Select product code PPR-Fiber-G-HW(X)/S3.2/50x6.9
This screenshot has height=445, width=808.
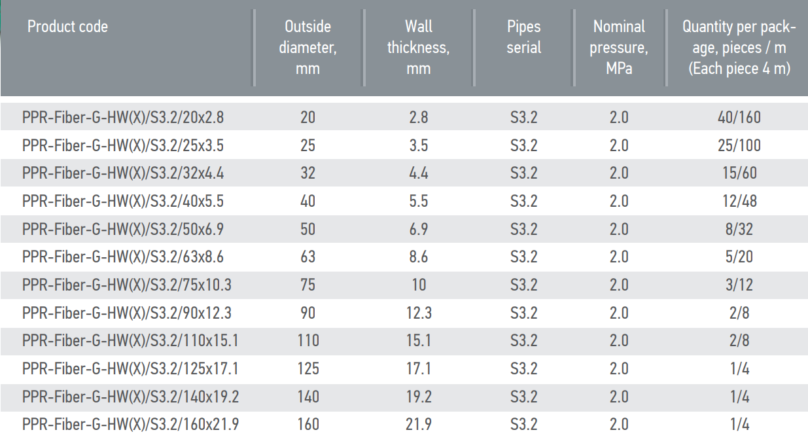point(123,229)
